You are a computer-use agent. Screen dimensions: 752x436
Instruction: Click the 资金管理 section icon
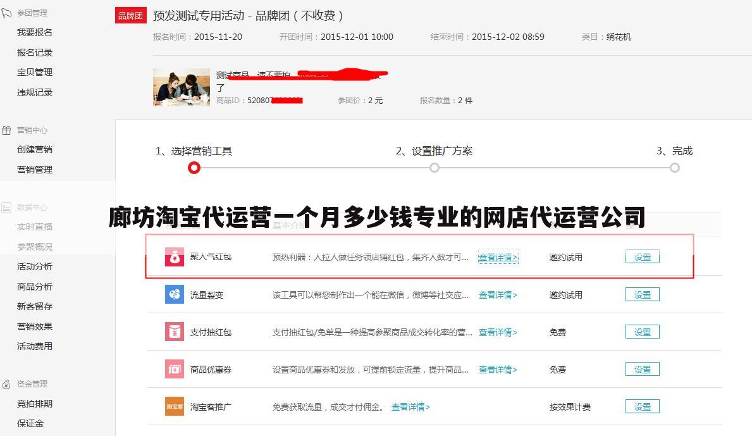click(8, 383)
